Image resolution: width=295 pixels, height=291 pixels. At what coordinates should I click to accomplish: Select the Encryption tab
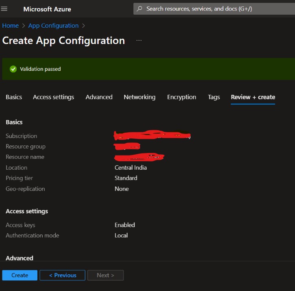182,97
